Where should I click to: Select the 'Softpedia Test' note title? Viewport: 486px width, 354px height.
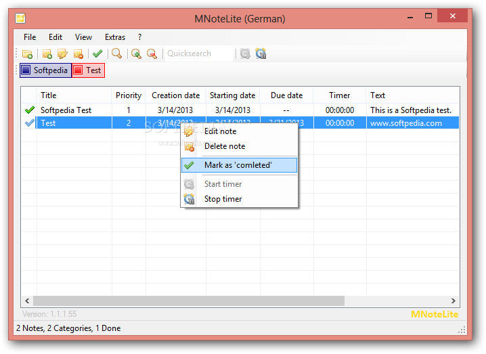pos(66,110)
